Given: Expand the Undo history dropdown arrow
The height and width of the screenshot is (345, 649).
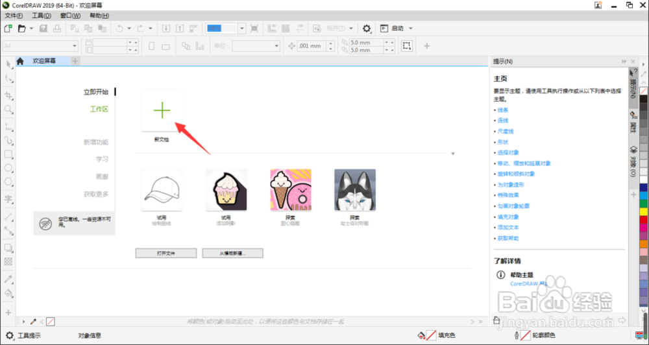Looking at the screenshot, I should (129, 29).
